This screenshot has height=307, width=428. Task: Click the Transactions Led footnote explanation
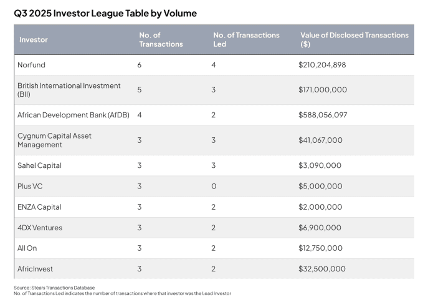pos(122,293)
